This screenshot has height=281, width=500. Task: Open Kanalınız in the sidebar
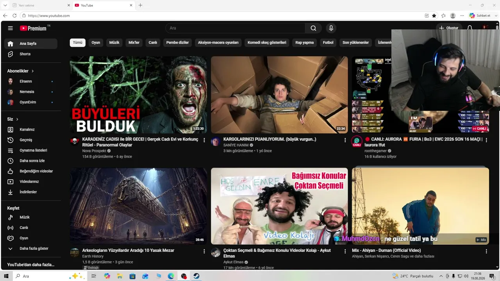31,129
